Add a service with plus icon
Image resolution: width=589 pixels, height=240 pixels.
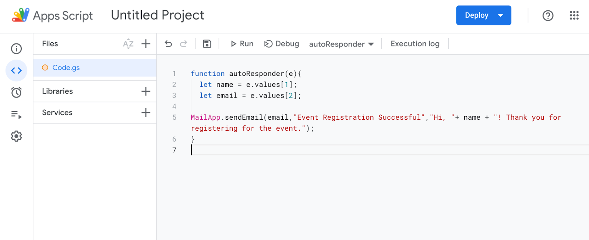[146, 113]
